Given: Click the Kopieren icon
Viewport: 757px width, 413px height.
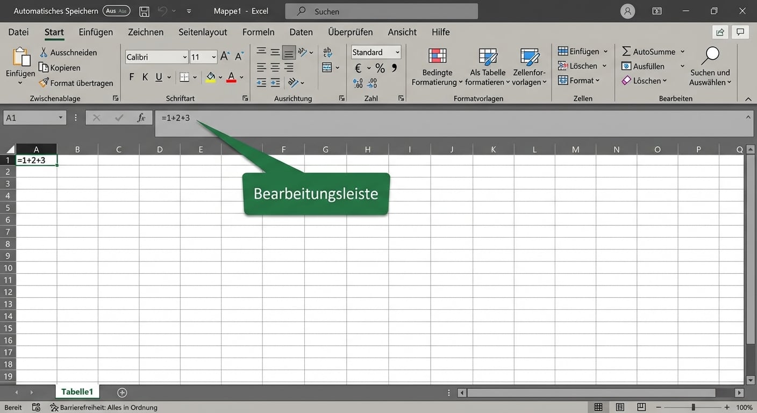Looking at the screenshot, I should (x=44, y=68).
